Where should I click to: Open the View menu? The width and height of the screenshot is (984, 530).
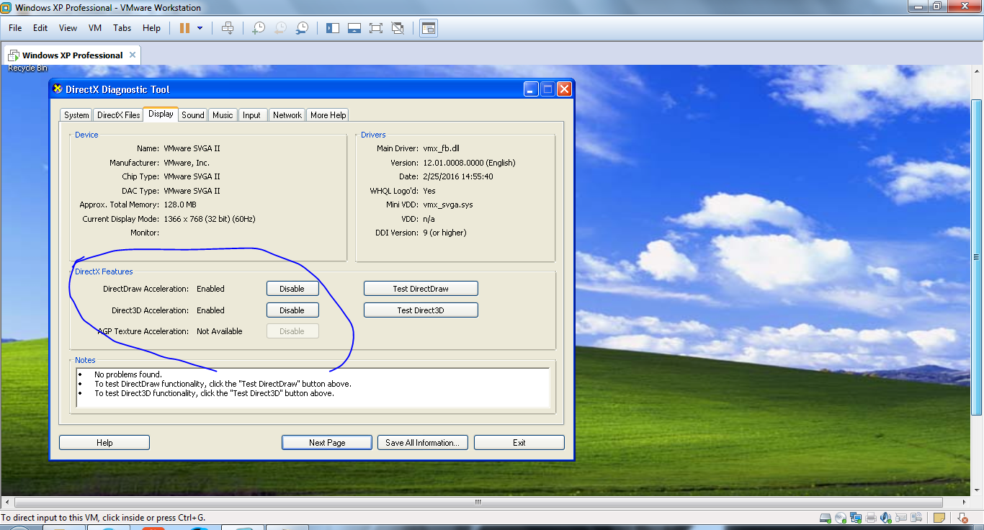pos(68,28)
